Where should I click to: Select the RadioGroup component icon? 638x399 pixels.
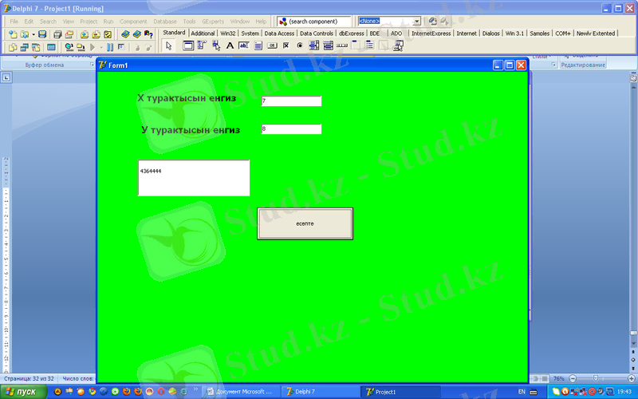(x=370, y=45)
